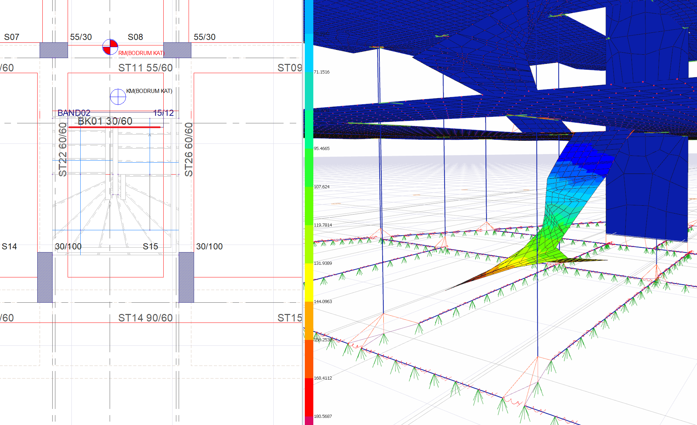The height and width of the screenshot is (425, 697).
Task: Click the ST11 55/60 beam label
Action: [145, 68]
